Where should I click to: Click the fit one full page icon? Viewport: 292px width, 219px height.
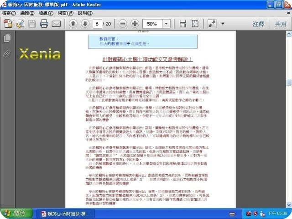(x=195, y=24)
